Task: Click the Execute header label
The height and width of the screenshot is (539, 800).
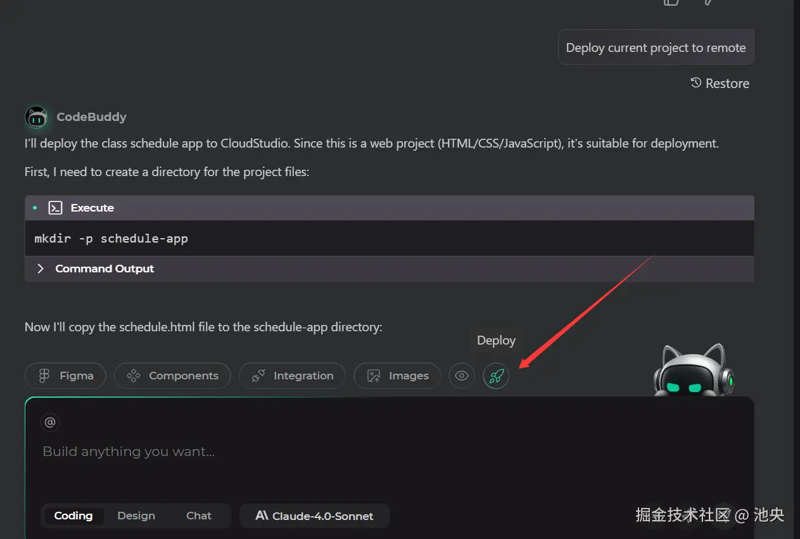Action: click(92, 208)
